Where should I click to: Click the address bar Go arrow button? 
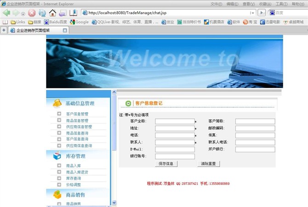click(x=262, y=13)
